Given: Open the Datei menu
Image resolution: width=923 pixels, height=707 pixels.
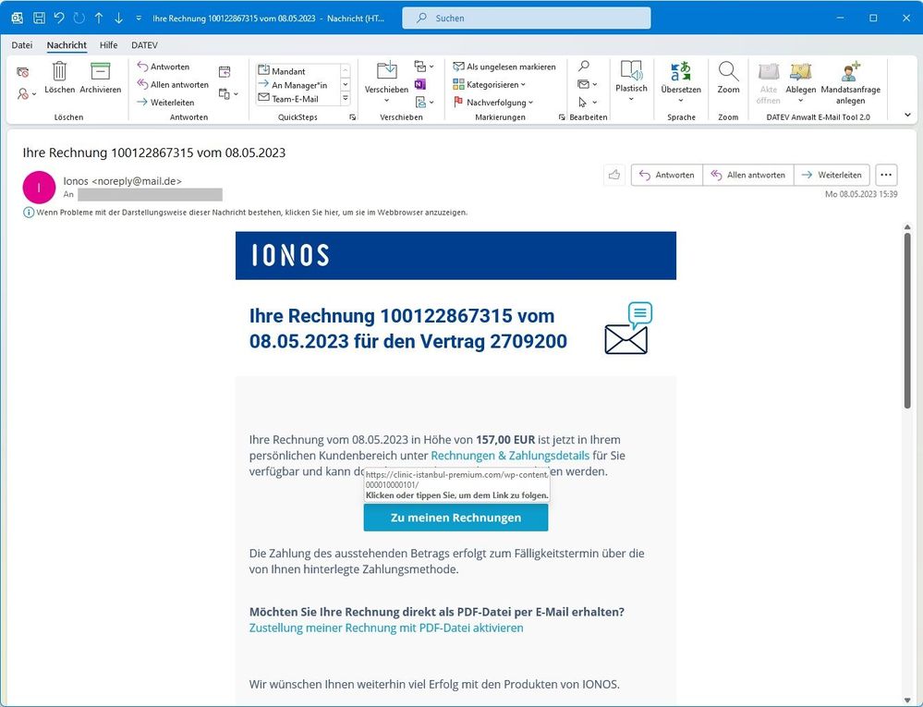Looking at the screenshot, I should click(21, 44).
